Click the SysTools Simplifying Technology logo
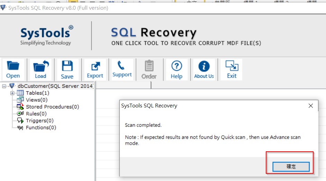326x181 pixels. coord(47,36)
